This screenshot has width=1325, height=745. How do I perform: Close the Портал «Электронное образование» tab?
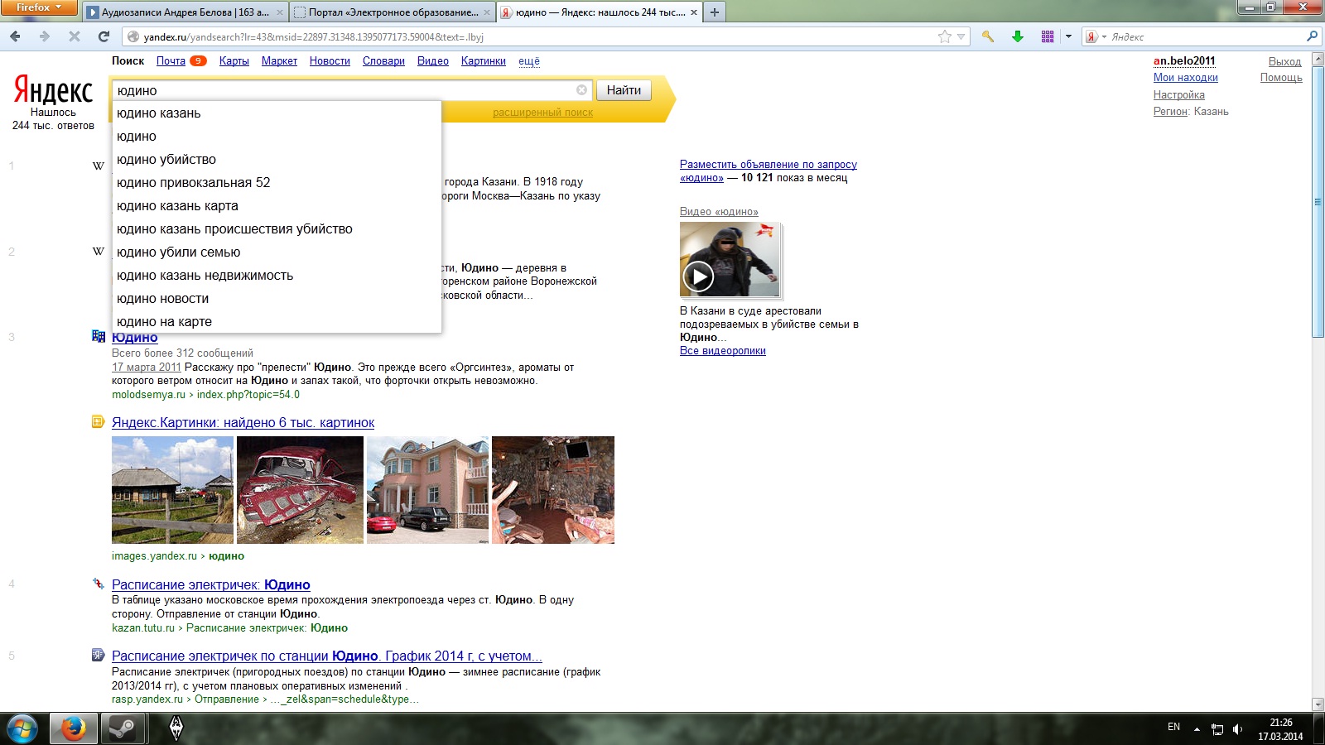487,12
